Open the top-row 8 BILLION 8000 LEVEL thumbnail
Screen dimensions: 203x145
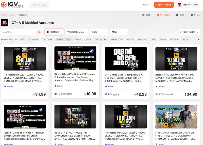[x=25, y=59]
